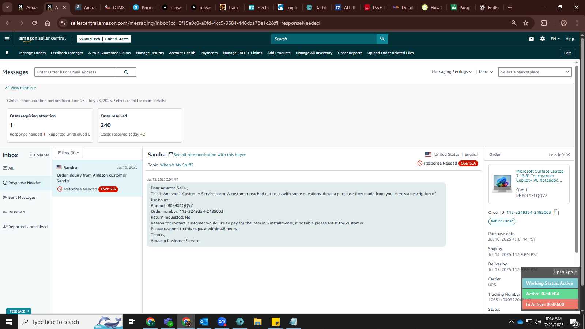Viewport: 585px width, 329px height.
Task: Switch to the OTMS browser tab
Action: [115, 7]
